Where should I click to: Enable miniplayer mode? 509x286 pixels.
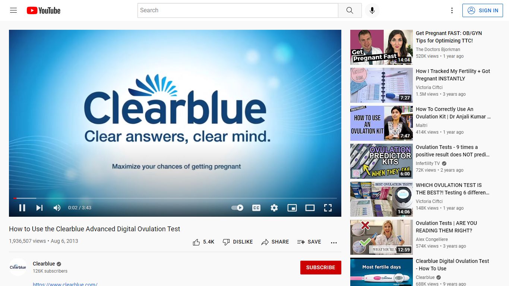point(292,208)
